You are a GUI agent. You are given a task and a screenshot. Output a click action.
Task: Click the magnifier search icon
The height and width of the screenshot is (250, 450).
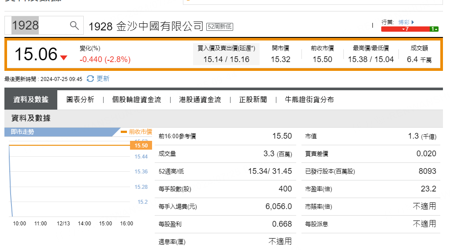tap(74, 26)
